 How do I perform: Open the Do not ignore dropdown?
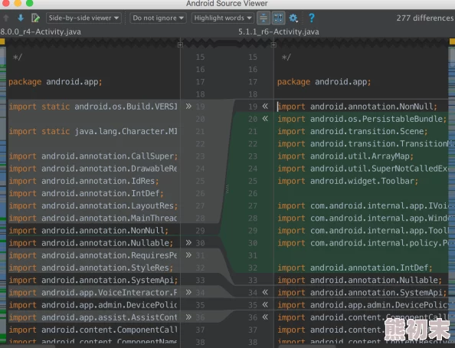(x=158, y=18)
